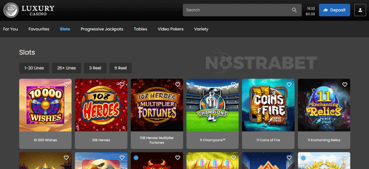Click snowflake badge on the red devil tile
369x169 pixels.
(136, 158)
